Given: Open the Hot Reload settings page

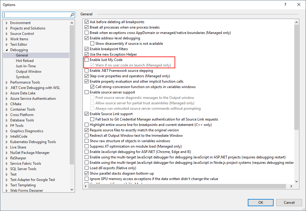Looking at the screenshot, I should [x=25, y=61].
